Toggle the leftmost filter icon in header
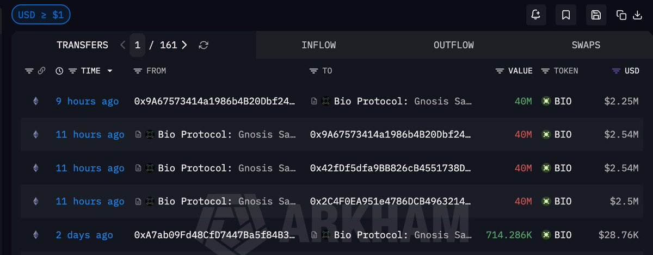This screenshot has width=653, height=255. coord(29,71)
